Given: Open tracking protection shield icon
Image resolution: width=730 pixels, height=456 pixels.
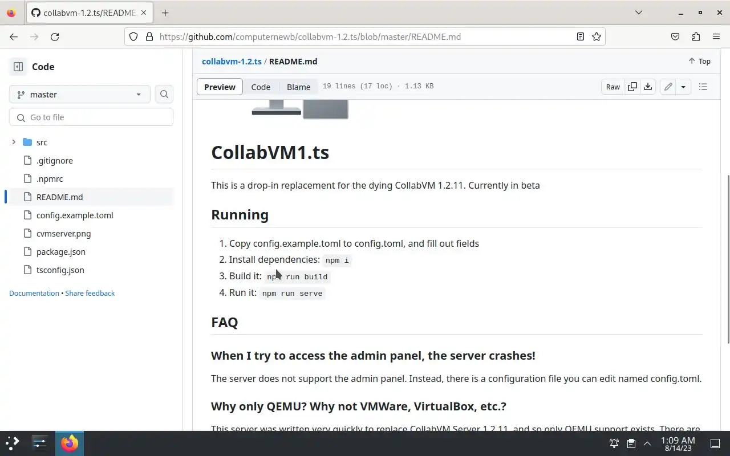Looking at the screenshot, I should [x=133, y=36].
